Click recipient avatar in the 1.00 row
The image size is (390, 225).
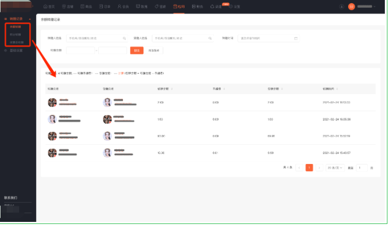point(107,119)
